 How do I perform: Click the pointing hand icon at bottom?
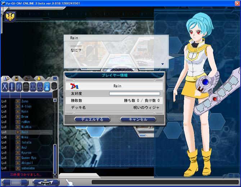[69, 183]
